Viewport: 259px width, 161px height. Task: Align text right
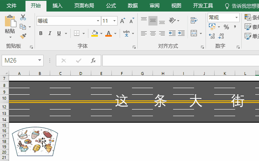(x=162, y=33)
